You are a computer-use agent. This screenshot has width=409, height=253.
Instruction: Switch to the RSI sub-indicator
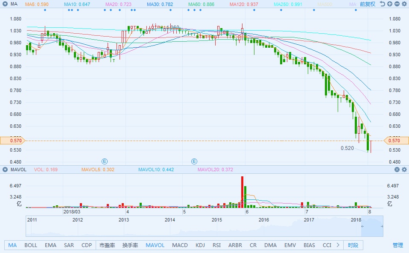point(216,245)
